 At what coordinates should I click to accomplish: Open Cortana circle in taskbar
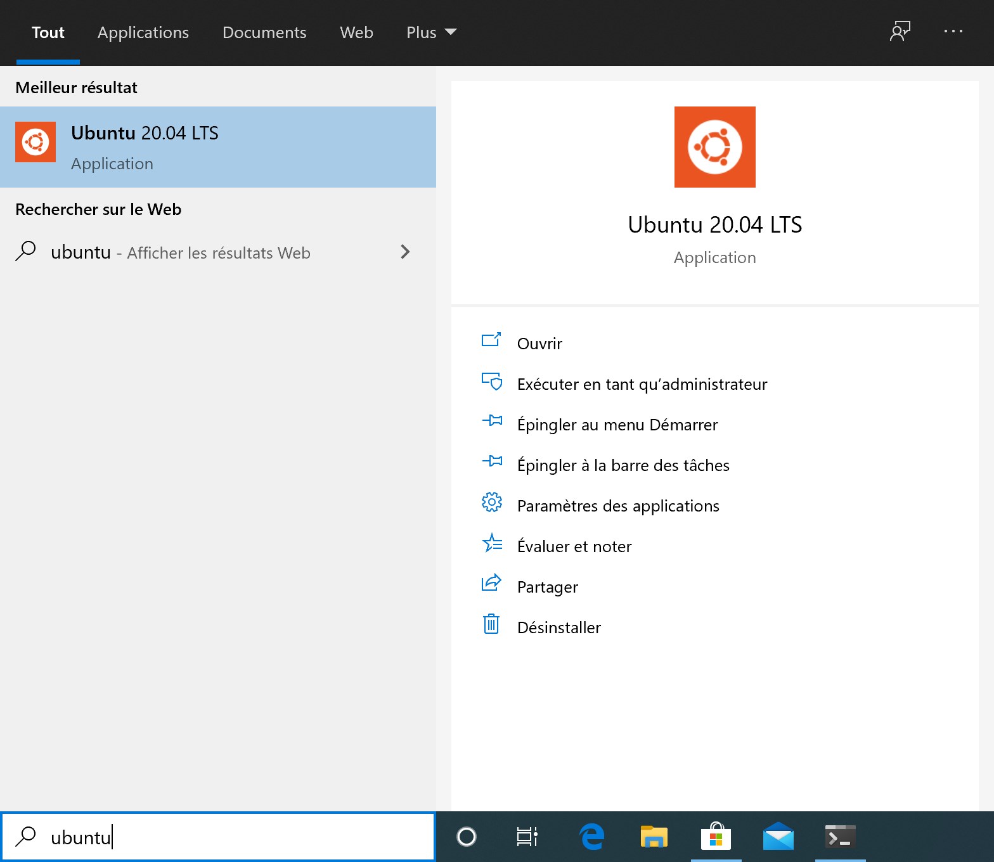pyautogui.click(x=467, y=837)
